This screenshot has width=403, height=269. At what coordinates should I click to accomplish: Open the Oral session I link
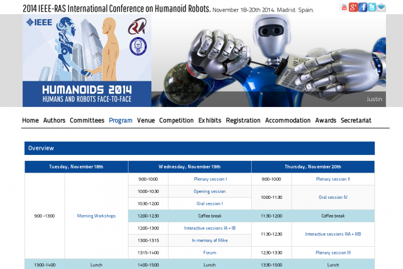click(210, 204)
